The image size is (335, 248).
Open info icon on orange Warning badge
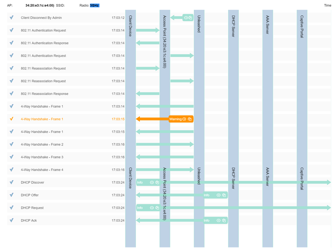(x=184, y=119)
